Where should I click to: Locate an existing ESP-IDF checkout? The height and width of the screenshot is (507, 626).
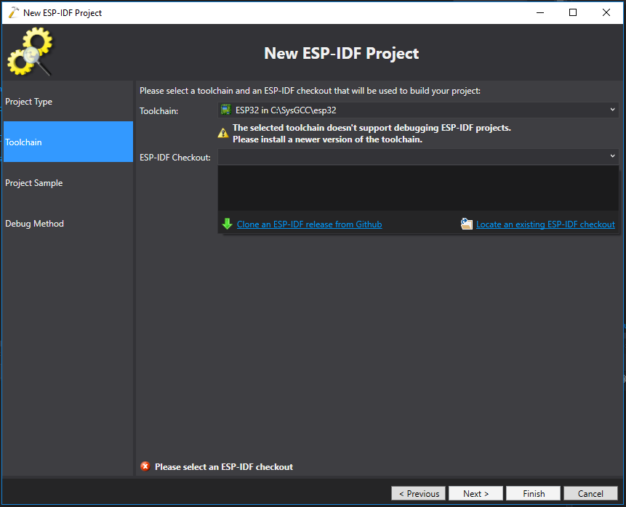(545, 224)
